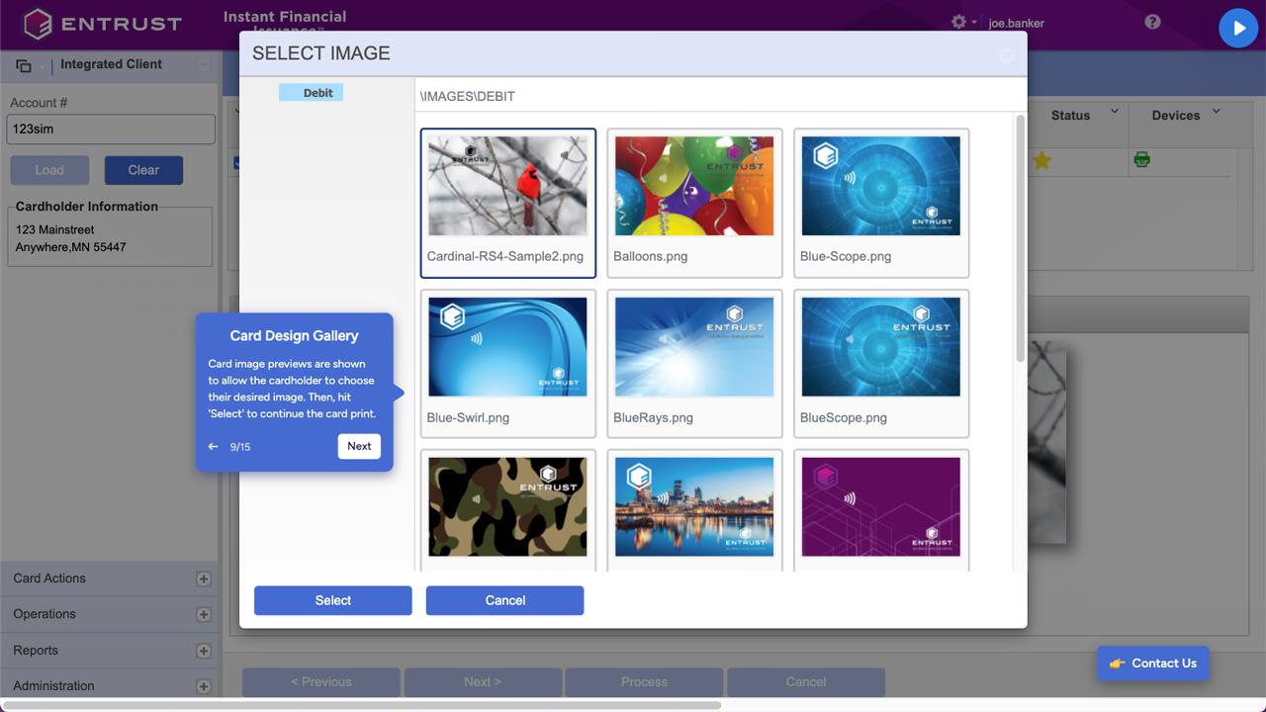
Task: Select the Debit folder
Action: click(x=311, y=92)
